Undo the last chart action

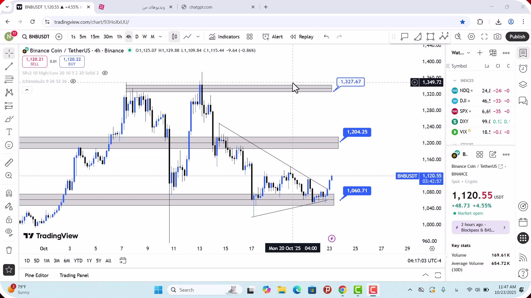coord(326,37)
